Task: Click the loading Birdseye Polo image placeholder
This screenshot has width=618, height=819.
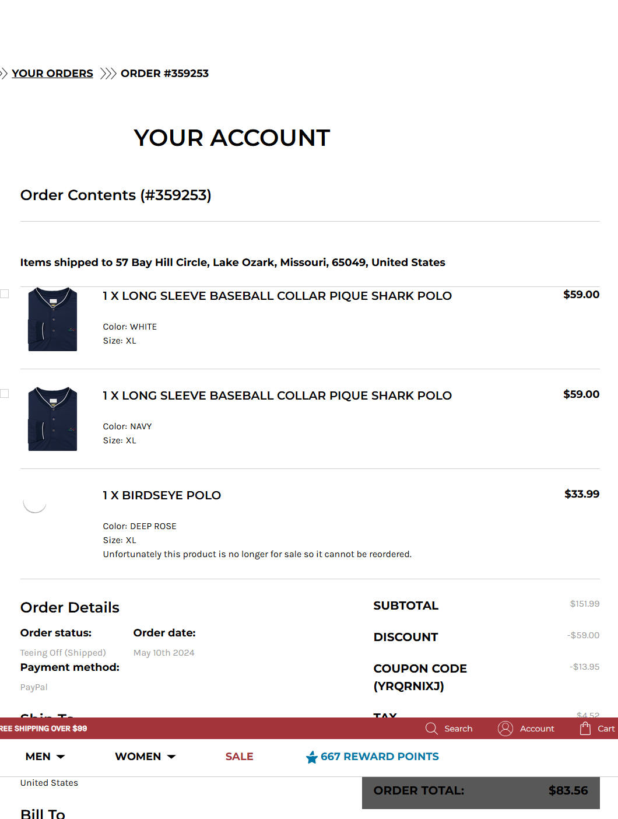Action: coord(35,502)
